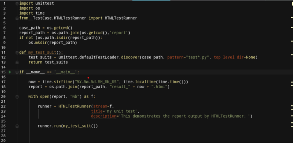Toggle the fold end marker at line 4
Image resolution: width=293 pixels, height=143 pixels.
[17, 18]
